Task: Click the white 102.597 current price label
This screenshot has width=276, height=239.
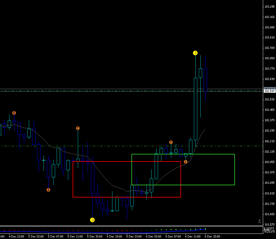Action: 269,91
